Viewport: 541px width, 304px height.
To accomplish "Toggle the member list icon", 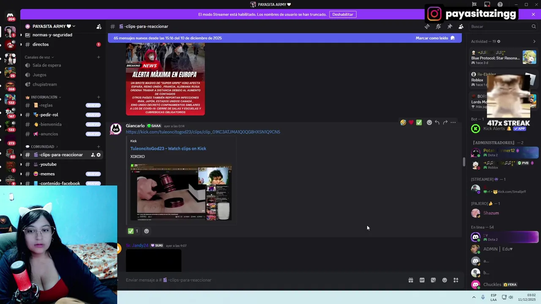I will [461, 26].
